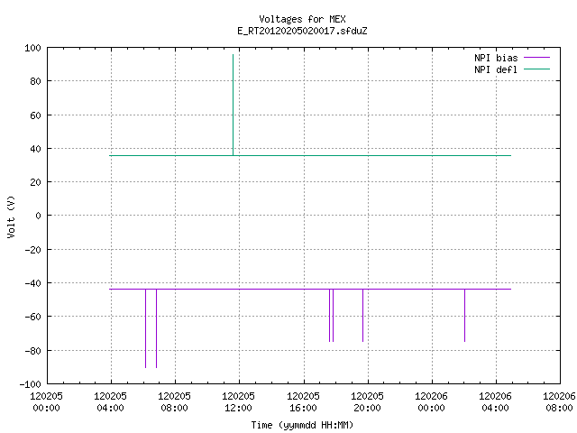
Task: Click the x-axis label 120206 08:00
Action: click(559, 401)
